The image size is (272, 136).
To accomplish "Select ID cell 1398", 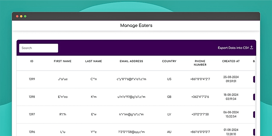I will click(x=32, y=97).
